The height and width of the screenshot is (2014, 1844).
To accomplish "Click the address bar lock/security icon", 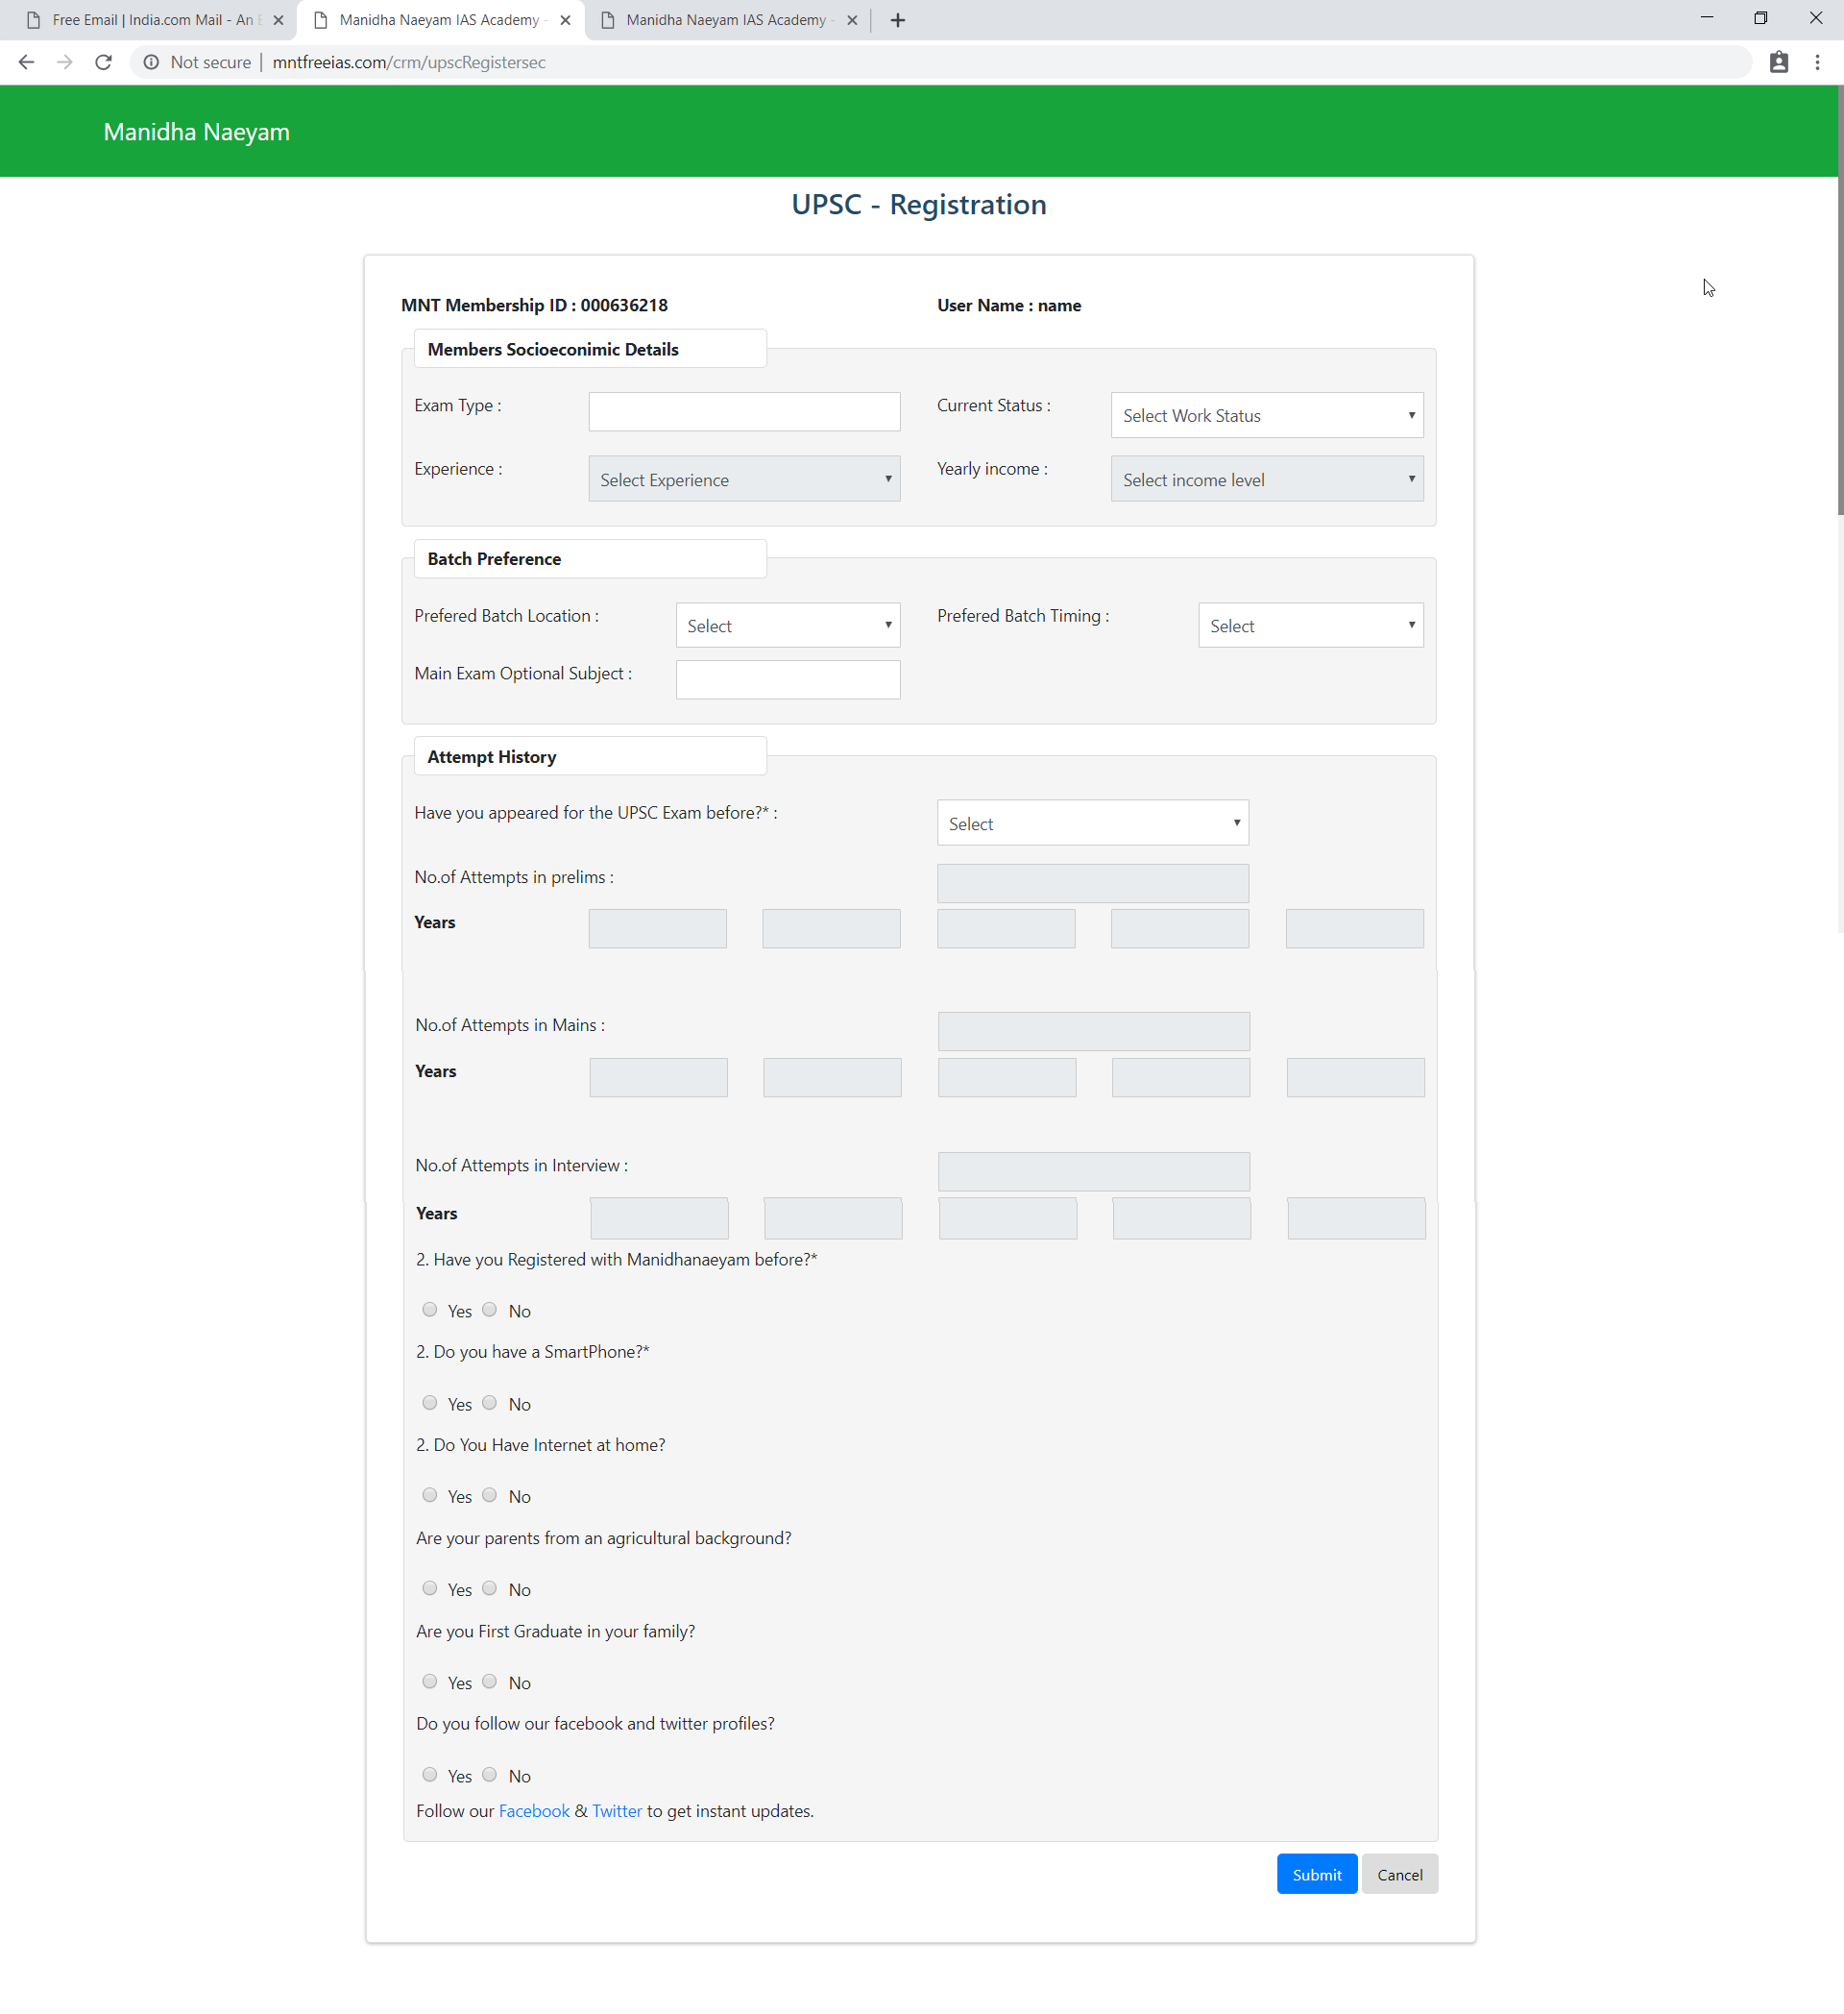I will coord(153,61).
